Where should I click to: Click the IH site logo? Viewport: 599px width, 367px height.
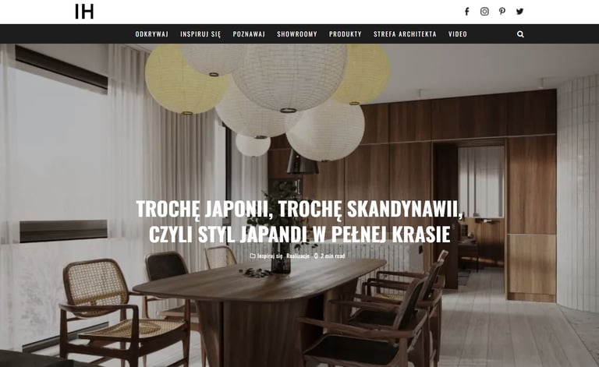point(84,12)
